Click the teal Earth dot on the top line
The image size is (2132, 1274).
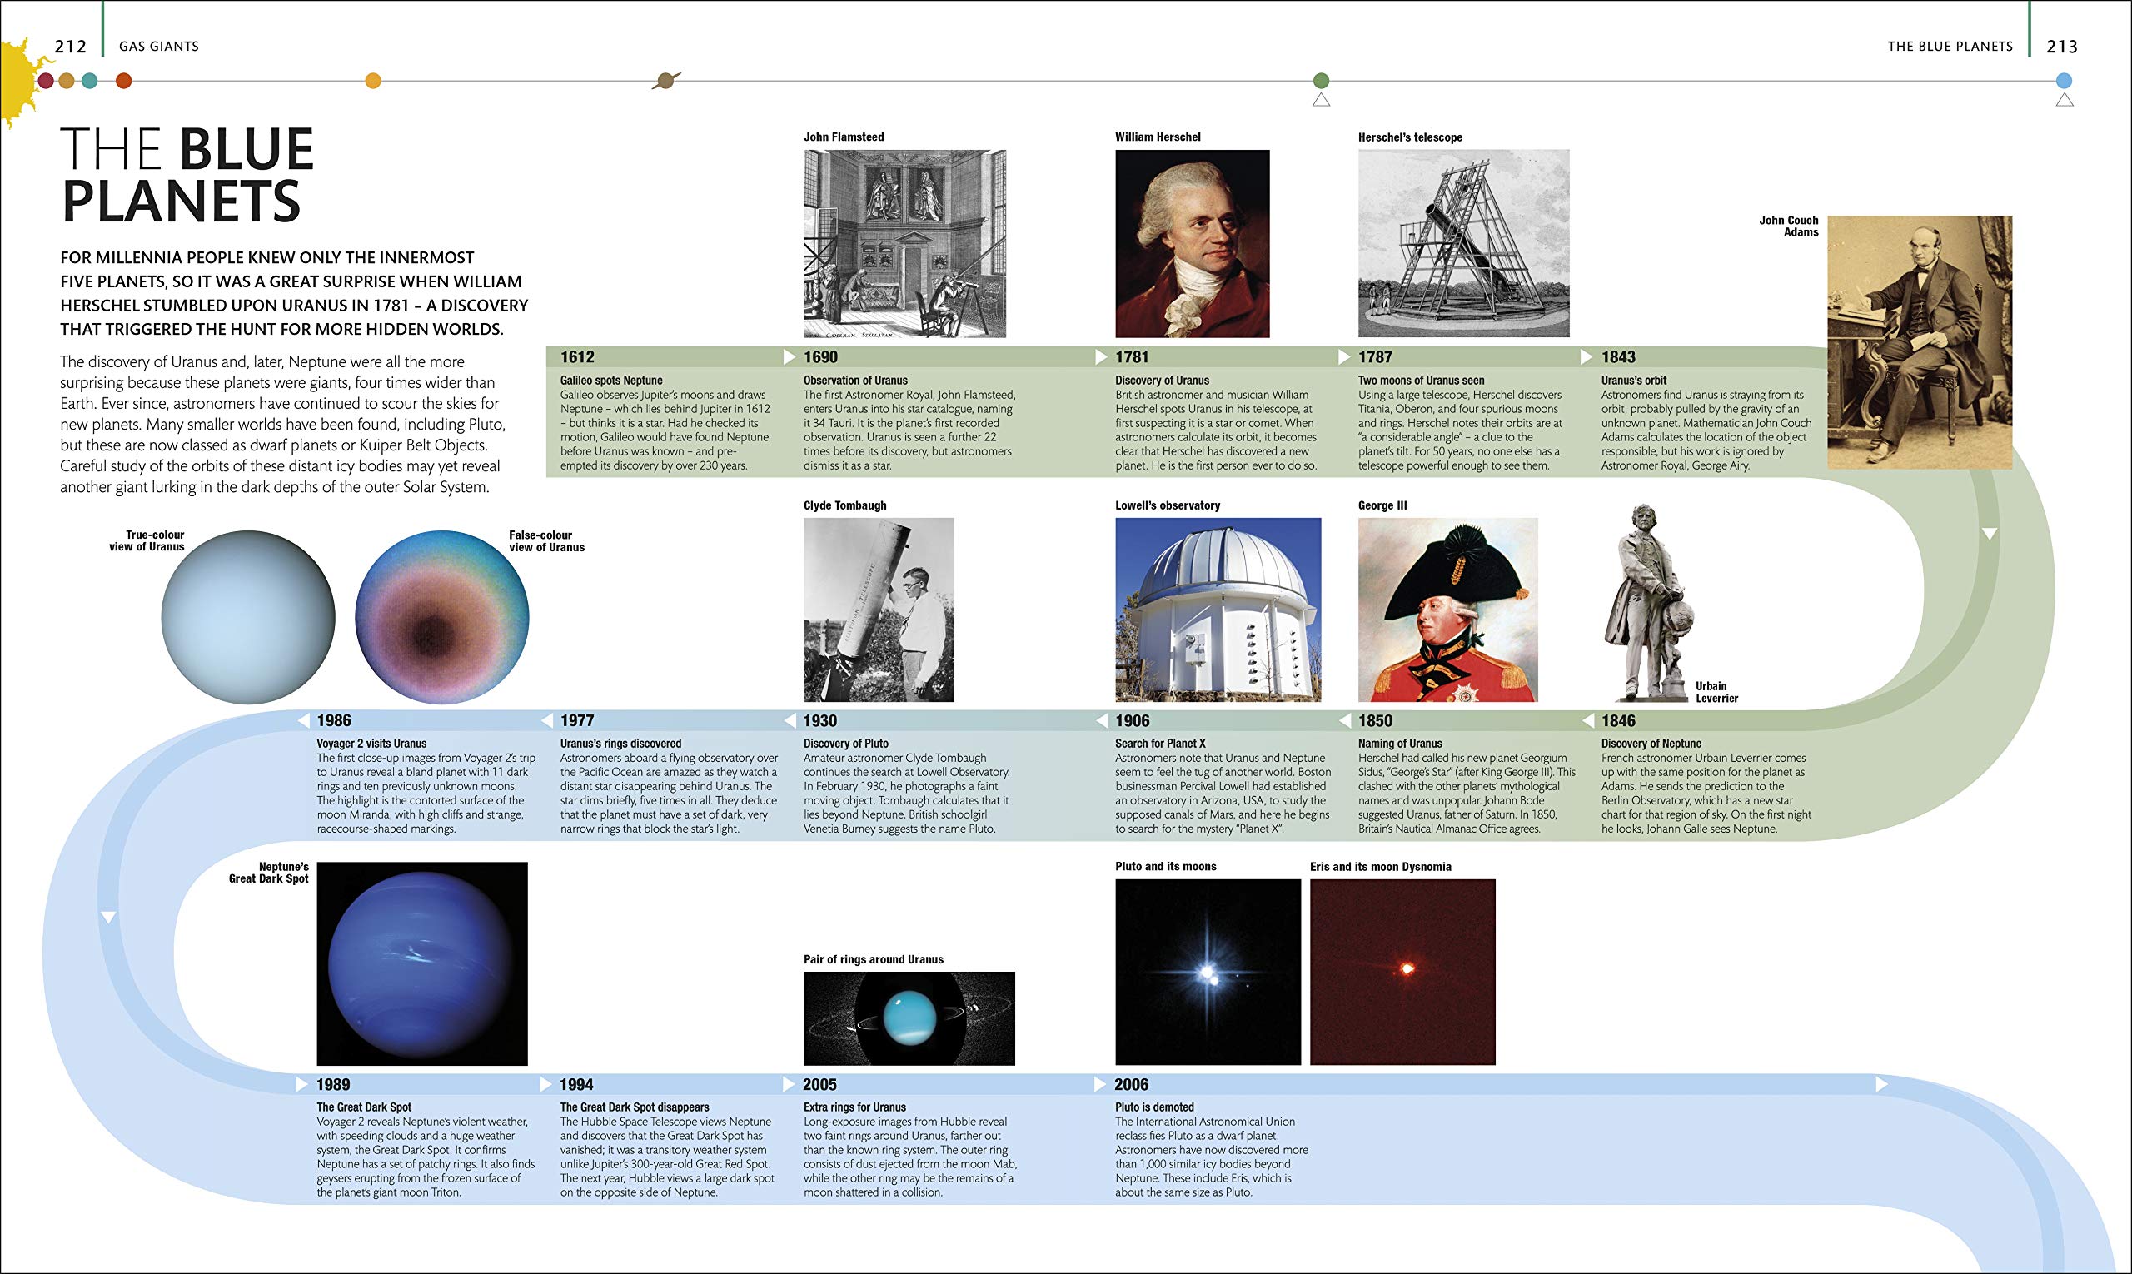coord(89,82)
